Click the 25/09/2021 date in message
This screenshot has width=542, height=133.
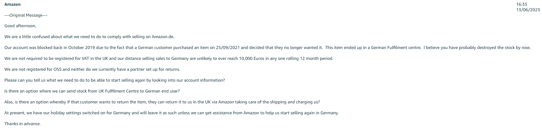(228, 48)
